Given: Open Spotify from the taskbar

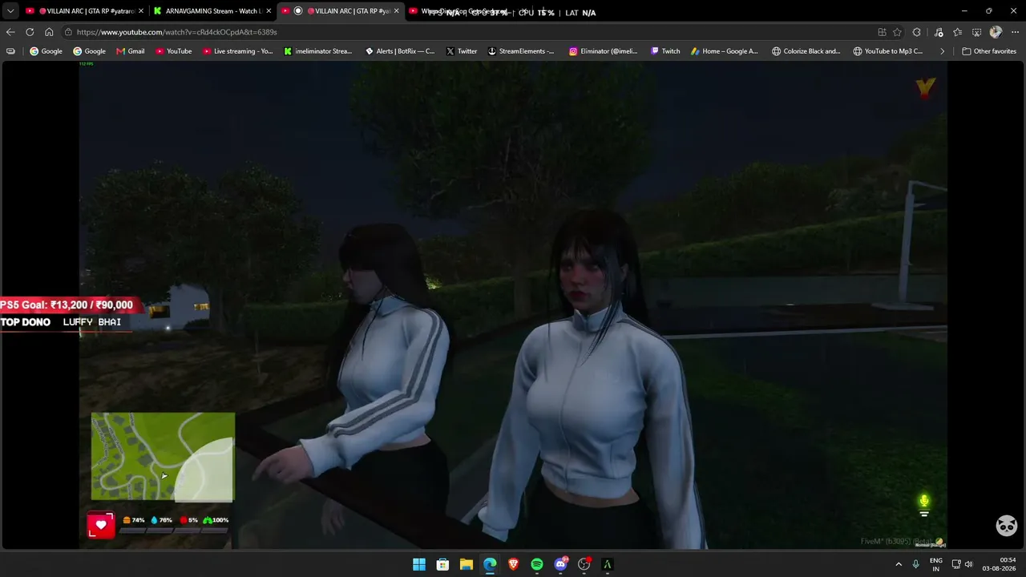Looking at the screenshot, I should pyautogui.click(x=537, y=564).
